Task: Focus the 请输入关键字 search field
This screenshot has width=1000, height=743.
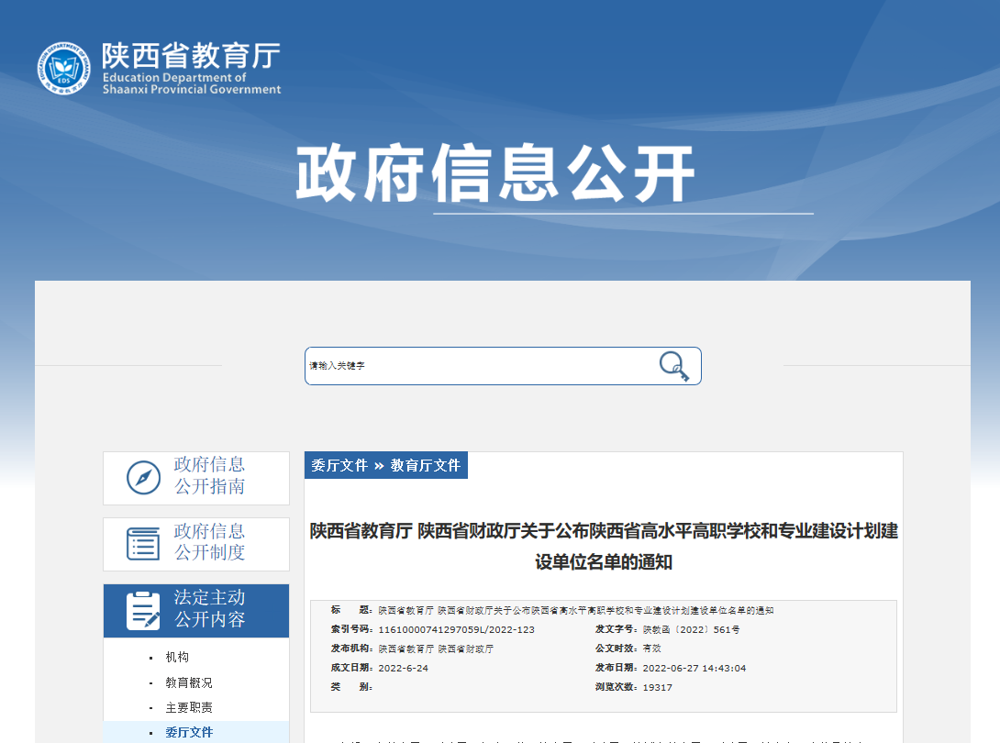Action: click(x=477, y=366)
